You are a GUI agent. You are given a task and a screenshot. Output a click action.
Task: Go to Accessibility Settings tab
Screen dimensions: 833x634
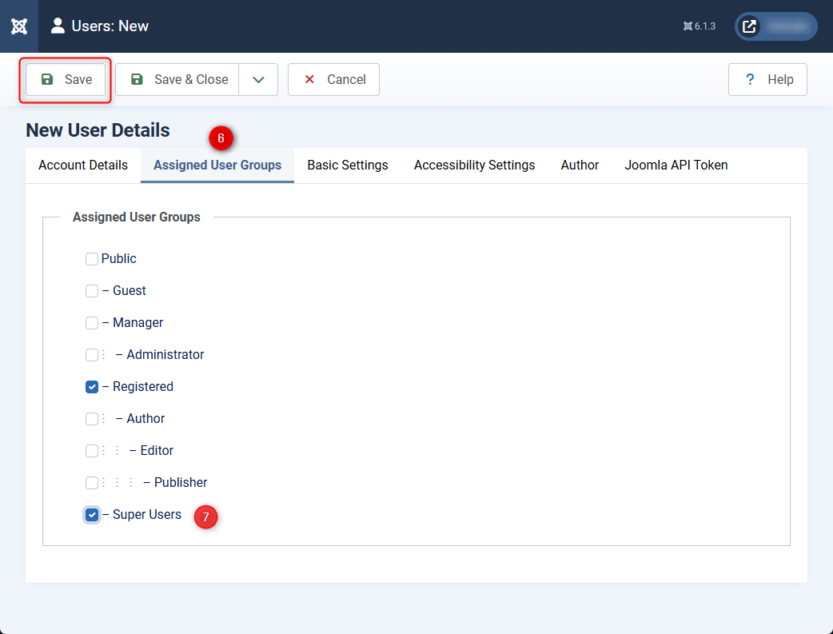pos(474,165)
